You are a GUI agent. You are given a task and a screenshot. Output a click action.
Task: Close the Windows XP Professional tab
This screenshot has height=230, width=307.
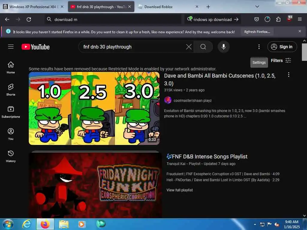[62, 7]
